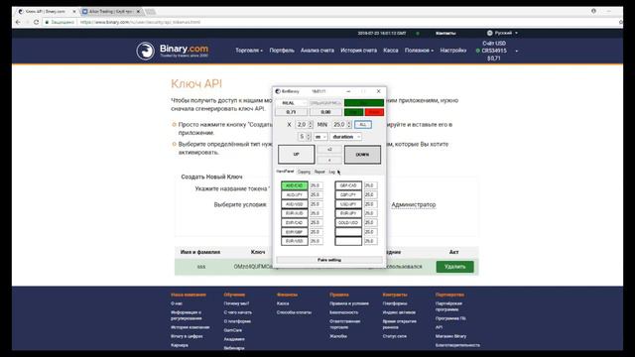Toggle the EUR/GBP pair button
The height and width of the screenshot is (357, 635).
(x=294, y=232)
